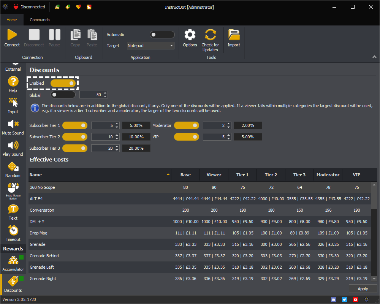Open the Help sidebar item
Viewport: 380px width, 304px height.
click(x=13, y=84)
